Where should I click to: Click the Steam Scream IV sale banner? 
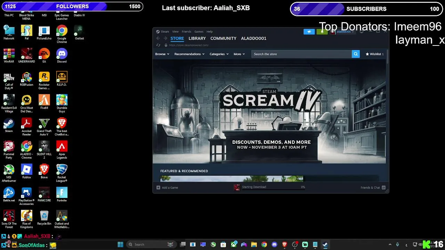(269, 112)
